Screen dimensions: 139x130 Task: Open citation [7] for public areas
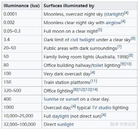pyautogui.click(x=119, y=47)
